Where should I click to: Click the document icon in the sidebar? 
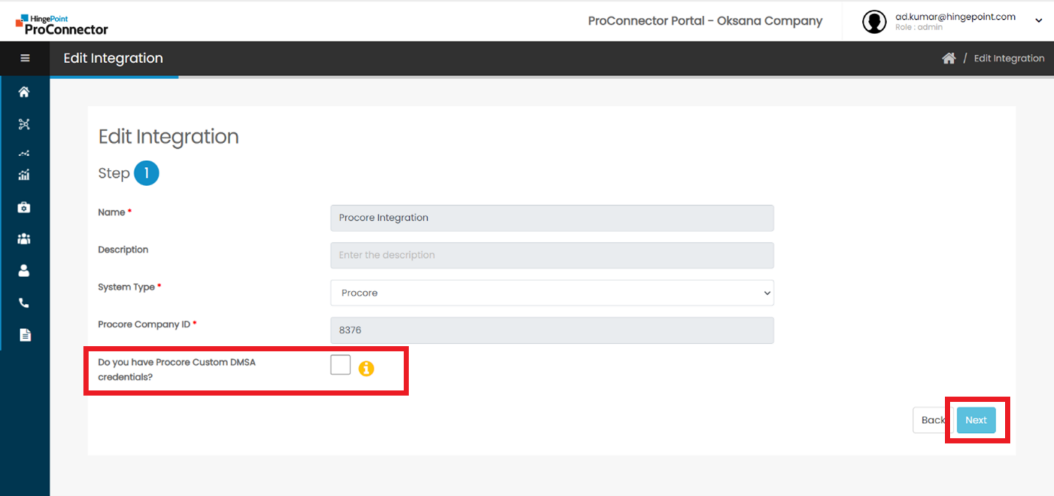25,335
